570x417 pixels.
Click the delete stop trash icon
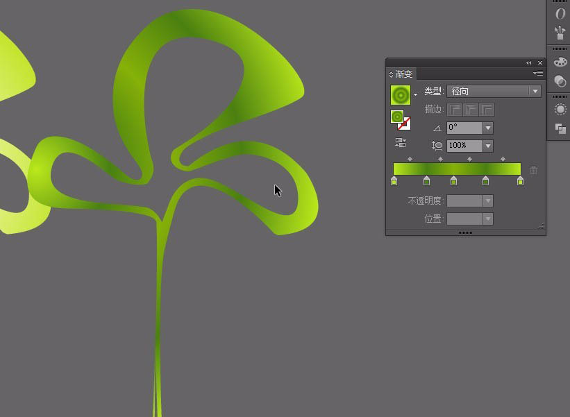[x=533, y=170]
